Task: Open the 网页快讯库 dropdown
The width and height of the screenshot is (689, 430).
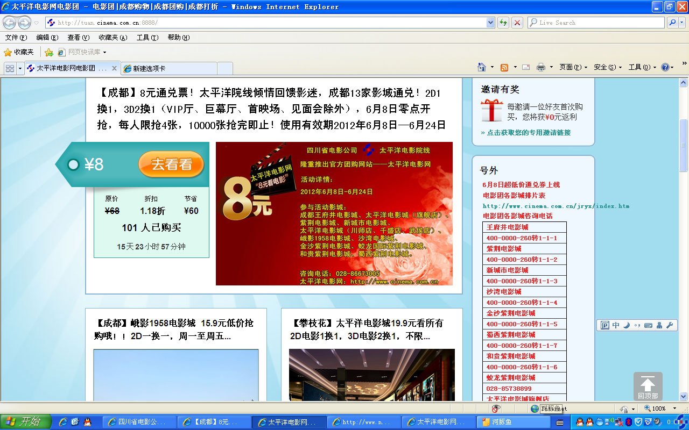Action: click(82, 52)
